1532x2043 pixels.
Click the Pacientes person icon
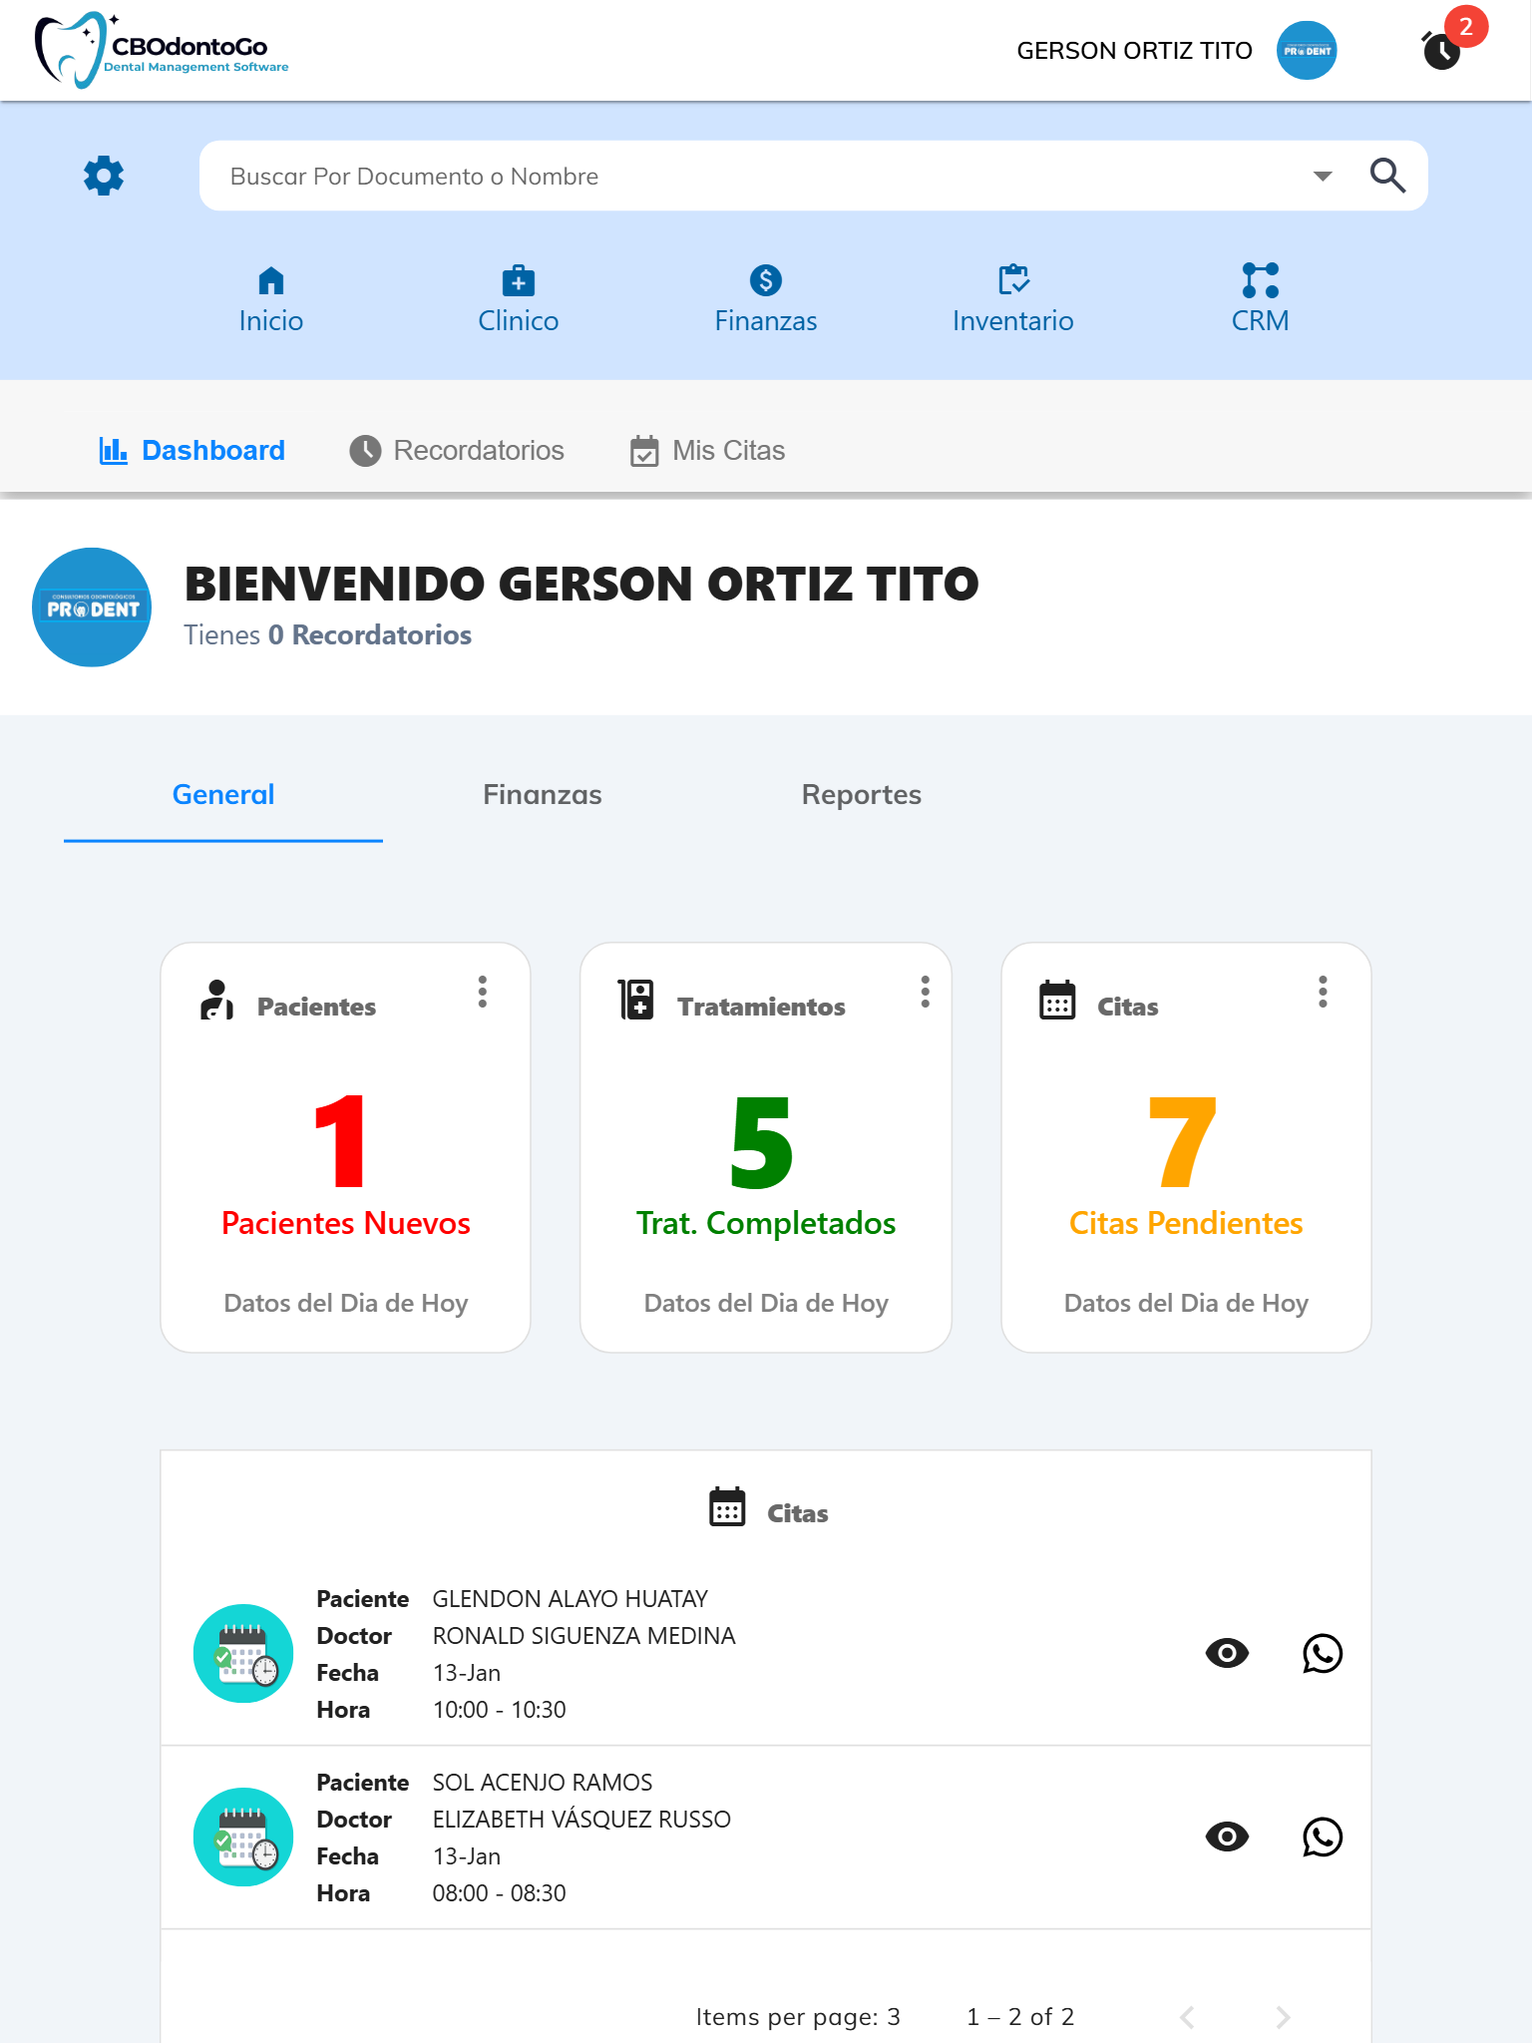[216, 1000]
